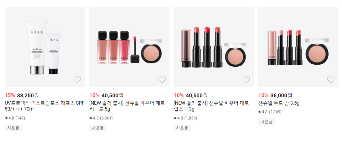Click the 사은품 tag under Nude Balm
The image size is (342, 146).
point(266,122)
